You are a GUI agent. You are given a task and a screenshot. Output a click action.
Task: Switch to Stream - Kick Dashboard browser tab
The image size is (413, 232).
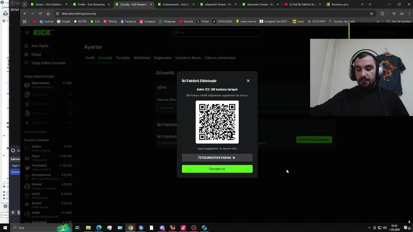coord(49,5)
